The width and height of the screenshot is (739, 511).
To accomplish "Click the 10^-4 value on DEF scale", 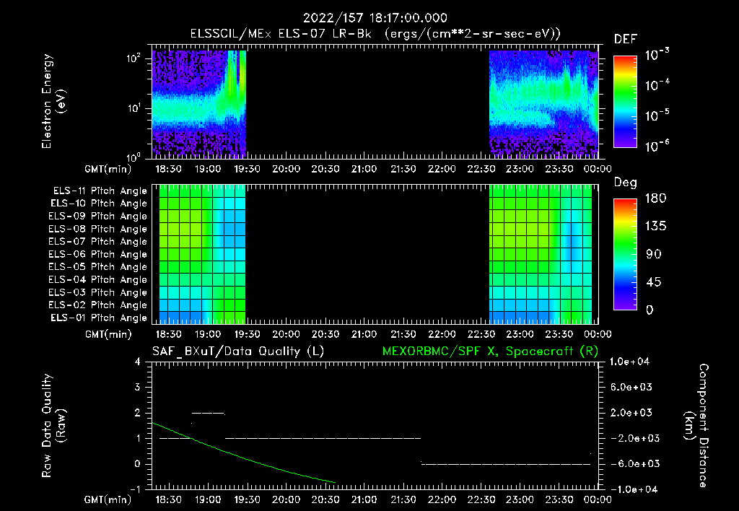I will tap(657, 85).
